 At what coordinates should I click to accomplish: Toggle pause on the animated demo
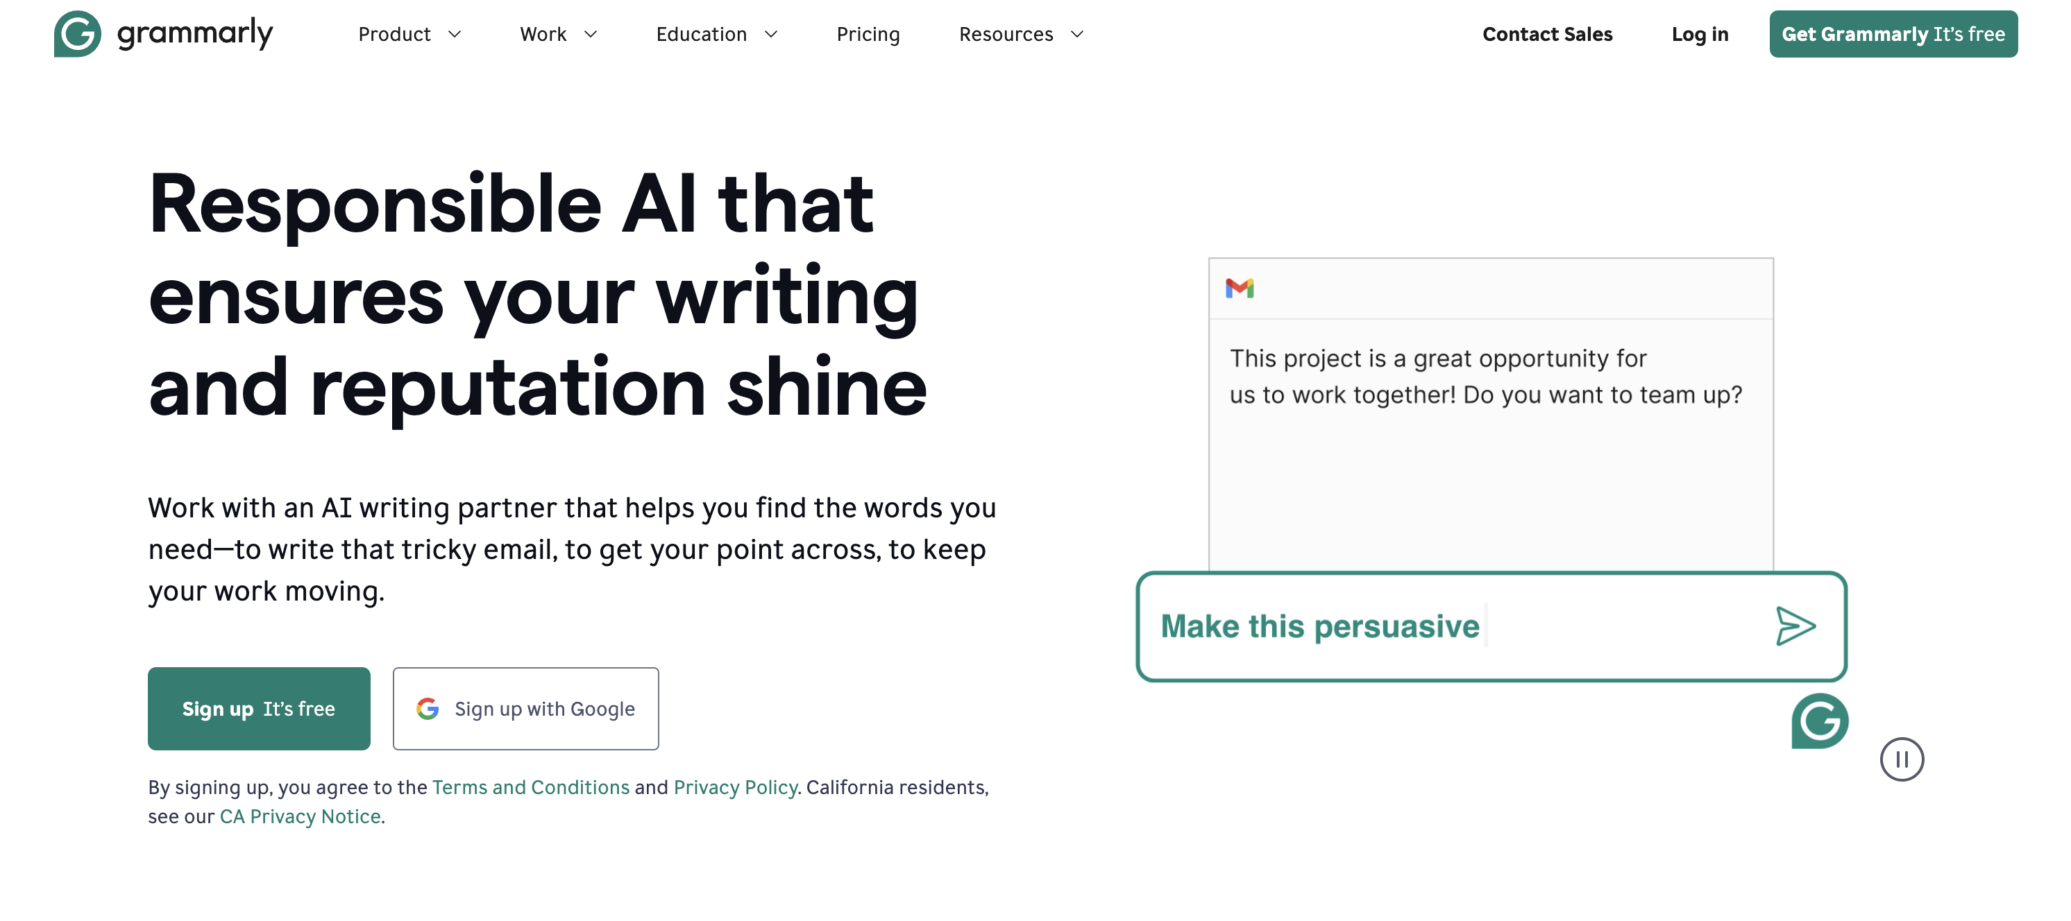1902,759
